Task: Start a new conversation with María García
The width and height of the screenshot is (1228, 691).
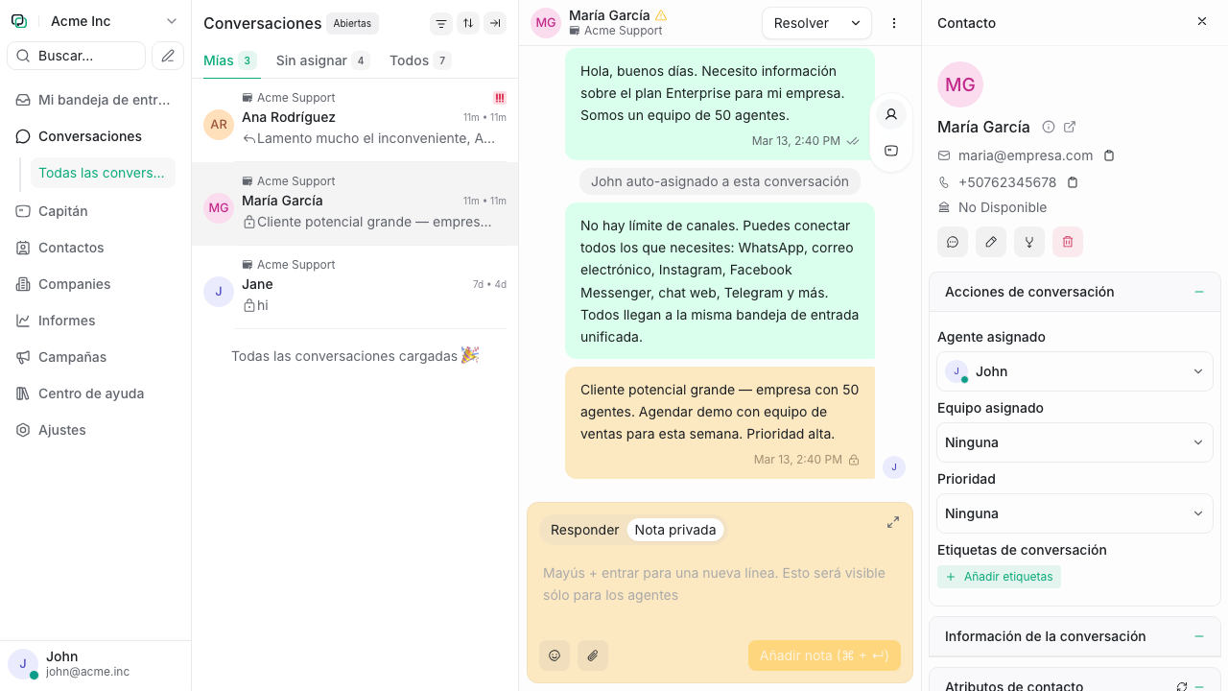Action: click(x=953, y=242)
